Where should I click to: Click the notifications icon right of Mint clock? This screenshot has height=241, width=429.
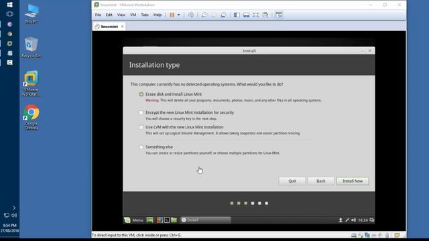(372, 220)
